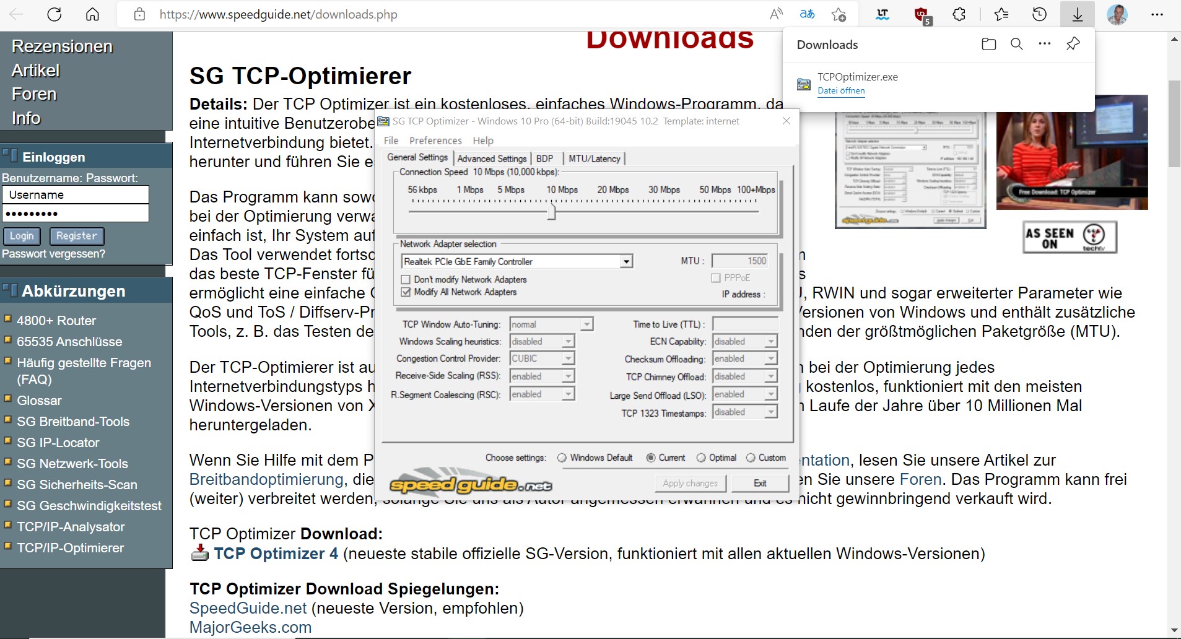Click the As Seen On TechTV badge
1181x639 pixels.
1070,237
